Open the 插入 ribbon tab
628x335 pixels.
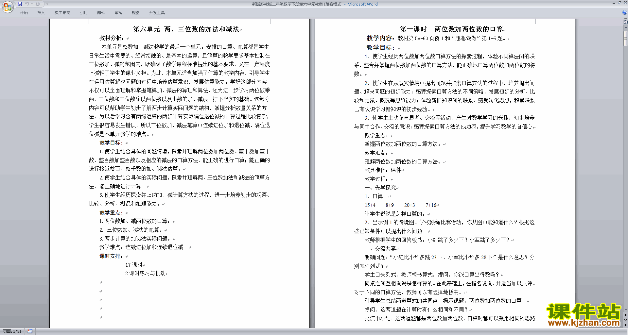point(41,13)
